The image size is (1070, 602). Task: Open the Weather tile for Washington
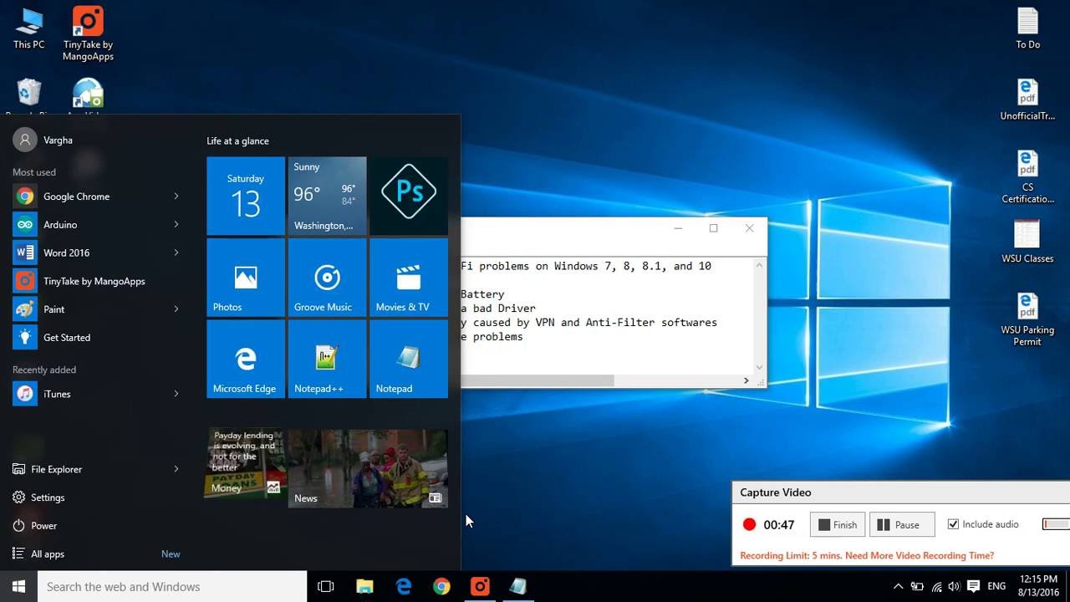327,196
